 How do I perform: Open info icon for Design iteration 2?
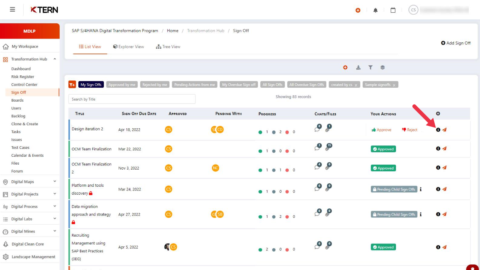click(438, 130)
